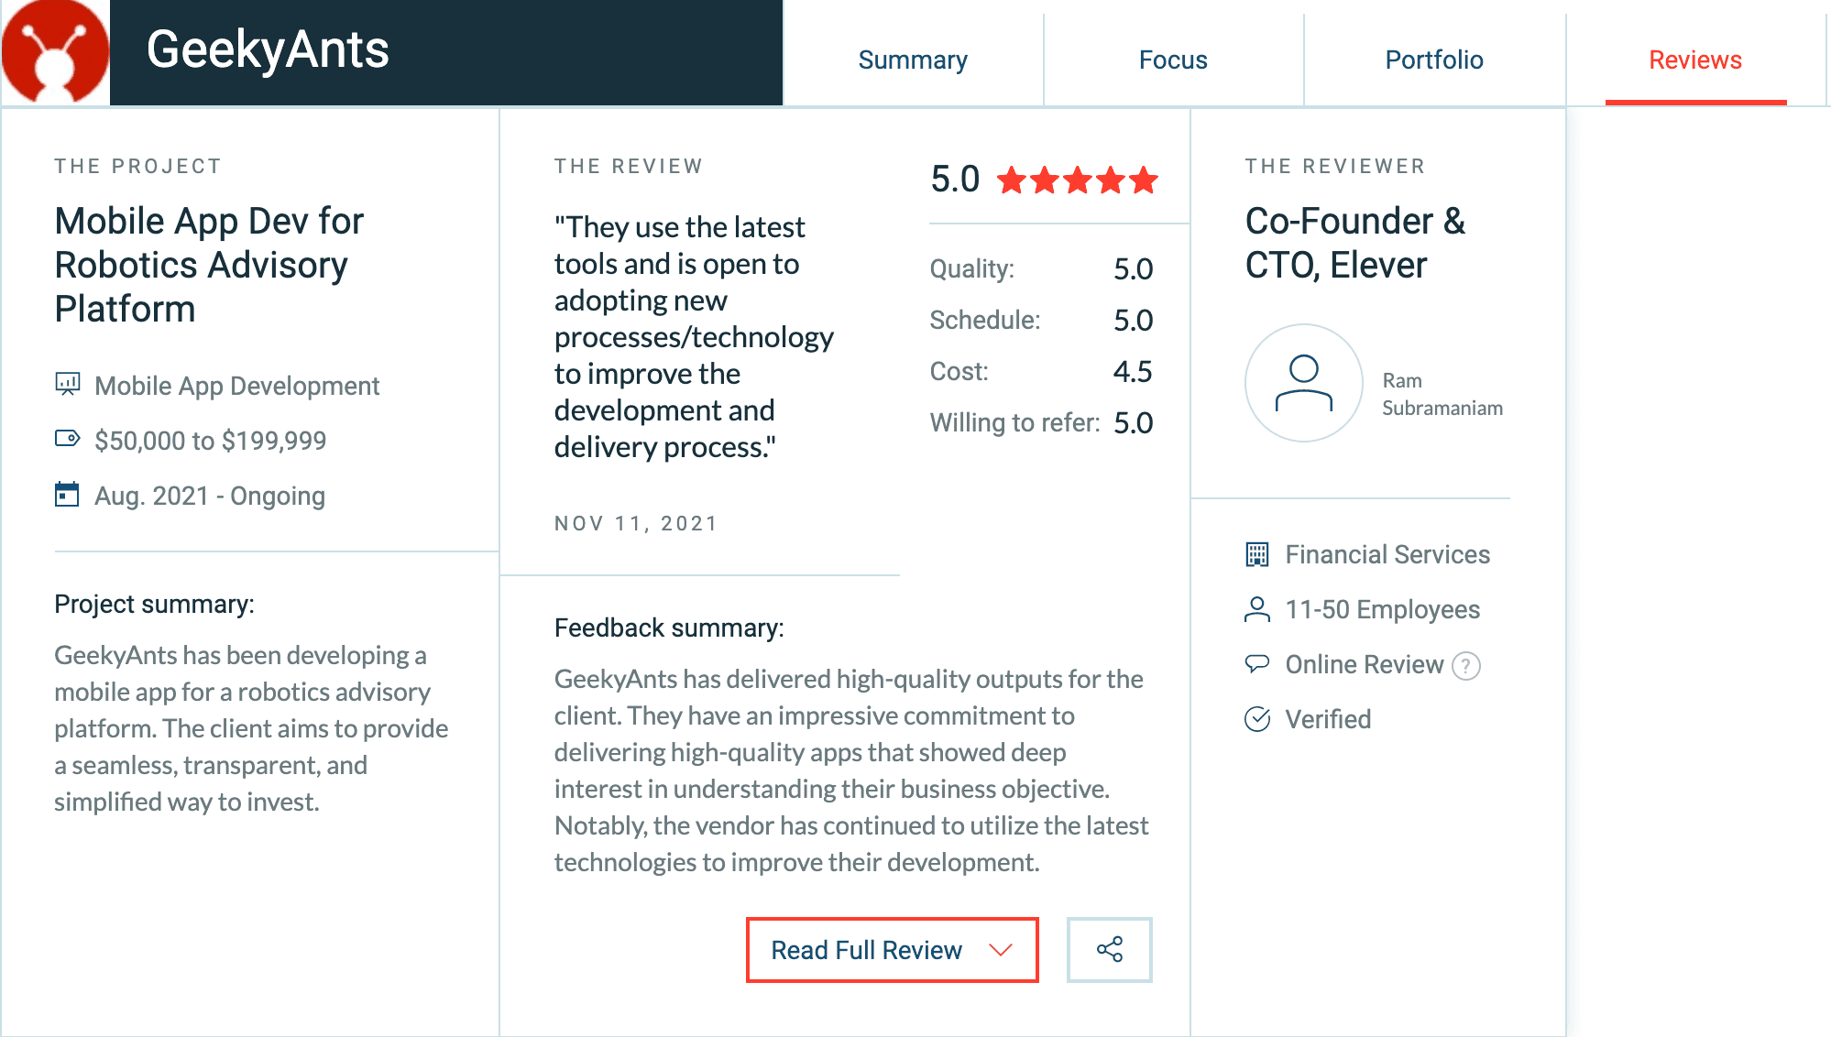Click the calendar icon beside Aug. 2021
This screenshot has width=1831, height=1037.
click(67, 495)
